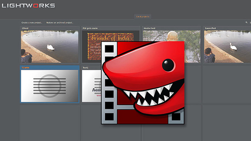The height and width of the screenshot is (141, 251).
Task: Click the search magnifier icon
Action: [x=246, y=23]
